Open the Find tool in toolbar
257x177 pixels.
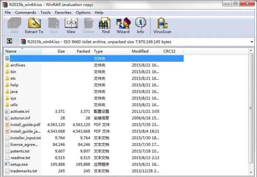(x=106, y=25)
